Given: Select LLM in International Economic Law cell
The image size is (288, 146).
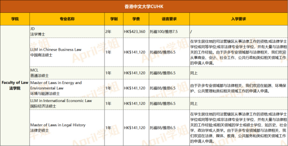Looking at the screenshot, I should click(67, 103).
